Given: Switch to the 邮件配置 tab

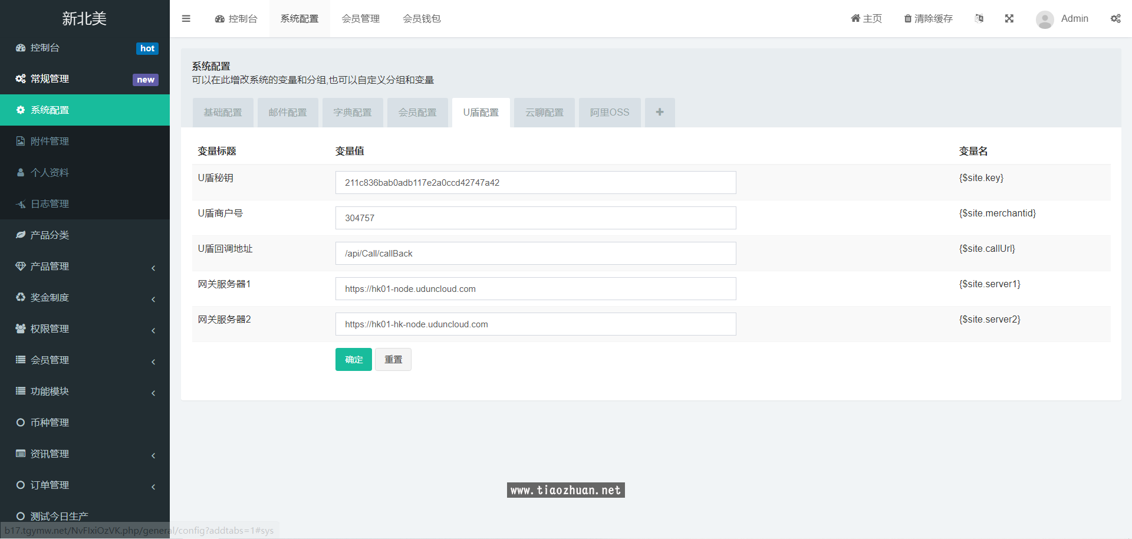Looking at the screenshot, I should 288,112.
